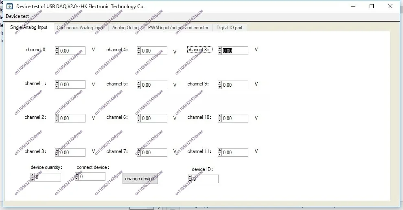The width and height of the screenshot is (403, 210).
Task: Click device ID spinner arrows
Action: coord(190,179)
